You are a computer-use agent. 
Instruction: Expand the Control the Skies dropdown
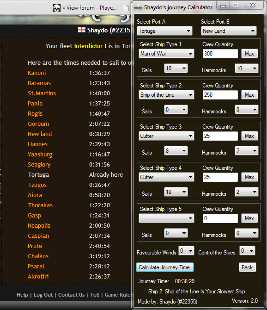click(247, 251)
